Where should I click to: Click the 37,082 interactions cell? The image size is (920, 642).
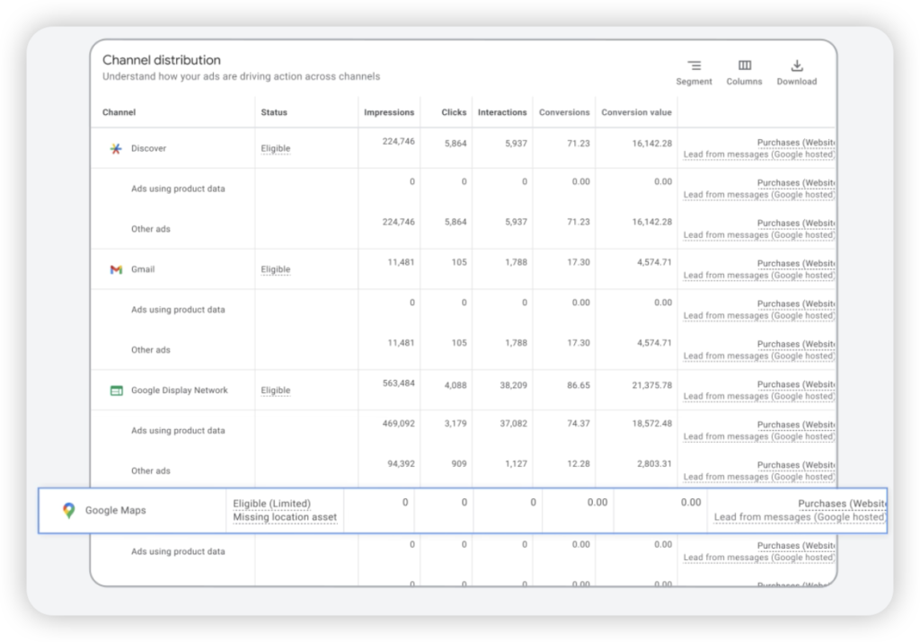(x=513, y=423)
